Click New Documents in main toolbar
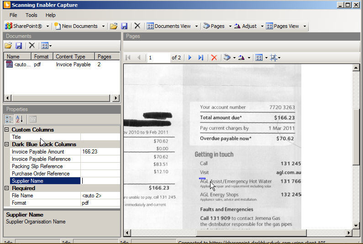Image resolution: width=363 pixels, height=244 pixels. point(76,26)
